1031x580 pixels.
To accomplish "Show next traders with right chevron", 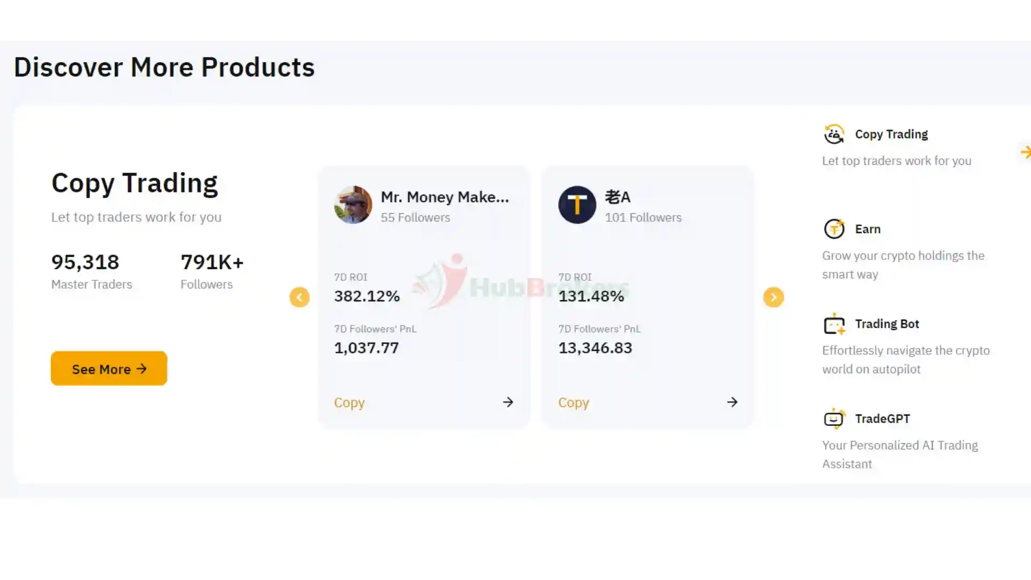I will pyautogui.click(x=773, y=297).
